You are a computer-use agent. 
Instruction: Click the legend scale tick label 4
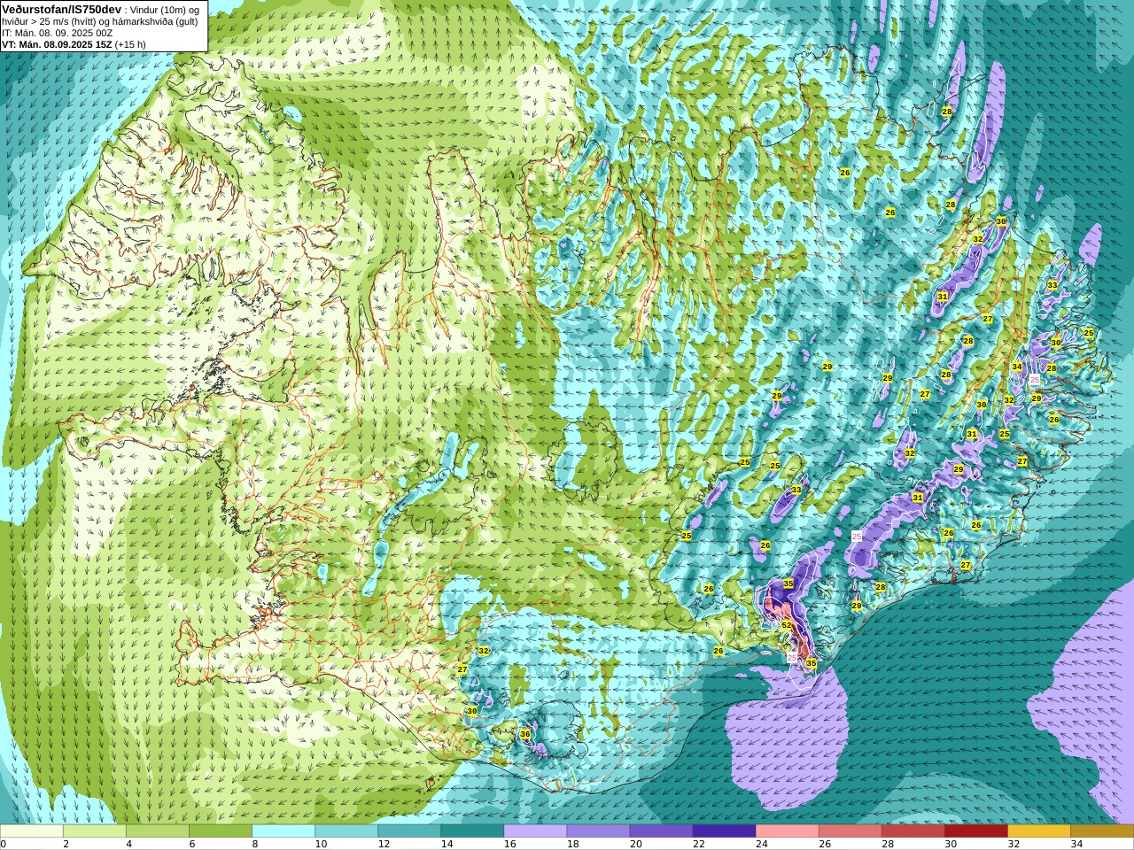point(128,844)
